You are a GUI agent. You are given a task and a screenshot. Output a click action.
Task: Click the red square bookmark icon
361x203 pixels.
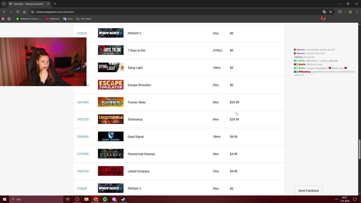pyautogui.click(x=3, y=19)
